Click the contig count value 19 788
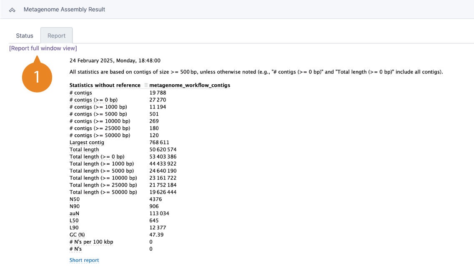 tap(158, 93)
